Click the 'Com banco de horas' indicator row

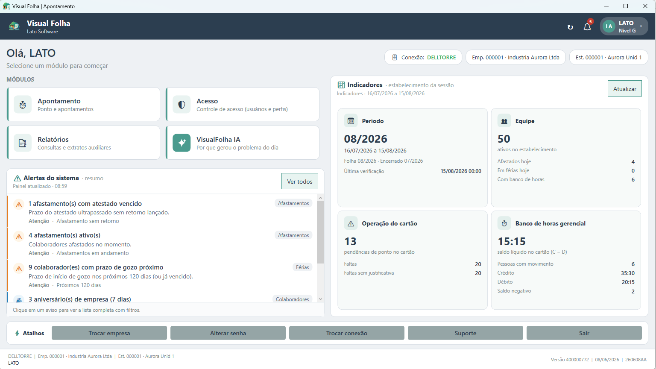point(566,179)
